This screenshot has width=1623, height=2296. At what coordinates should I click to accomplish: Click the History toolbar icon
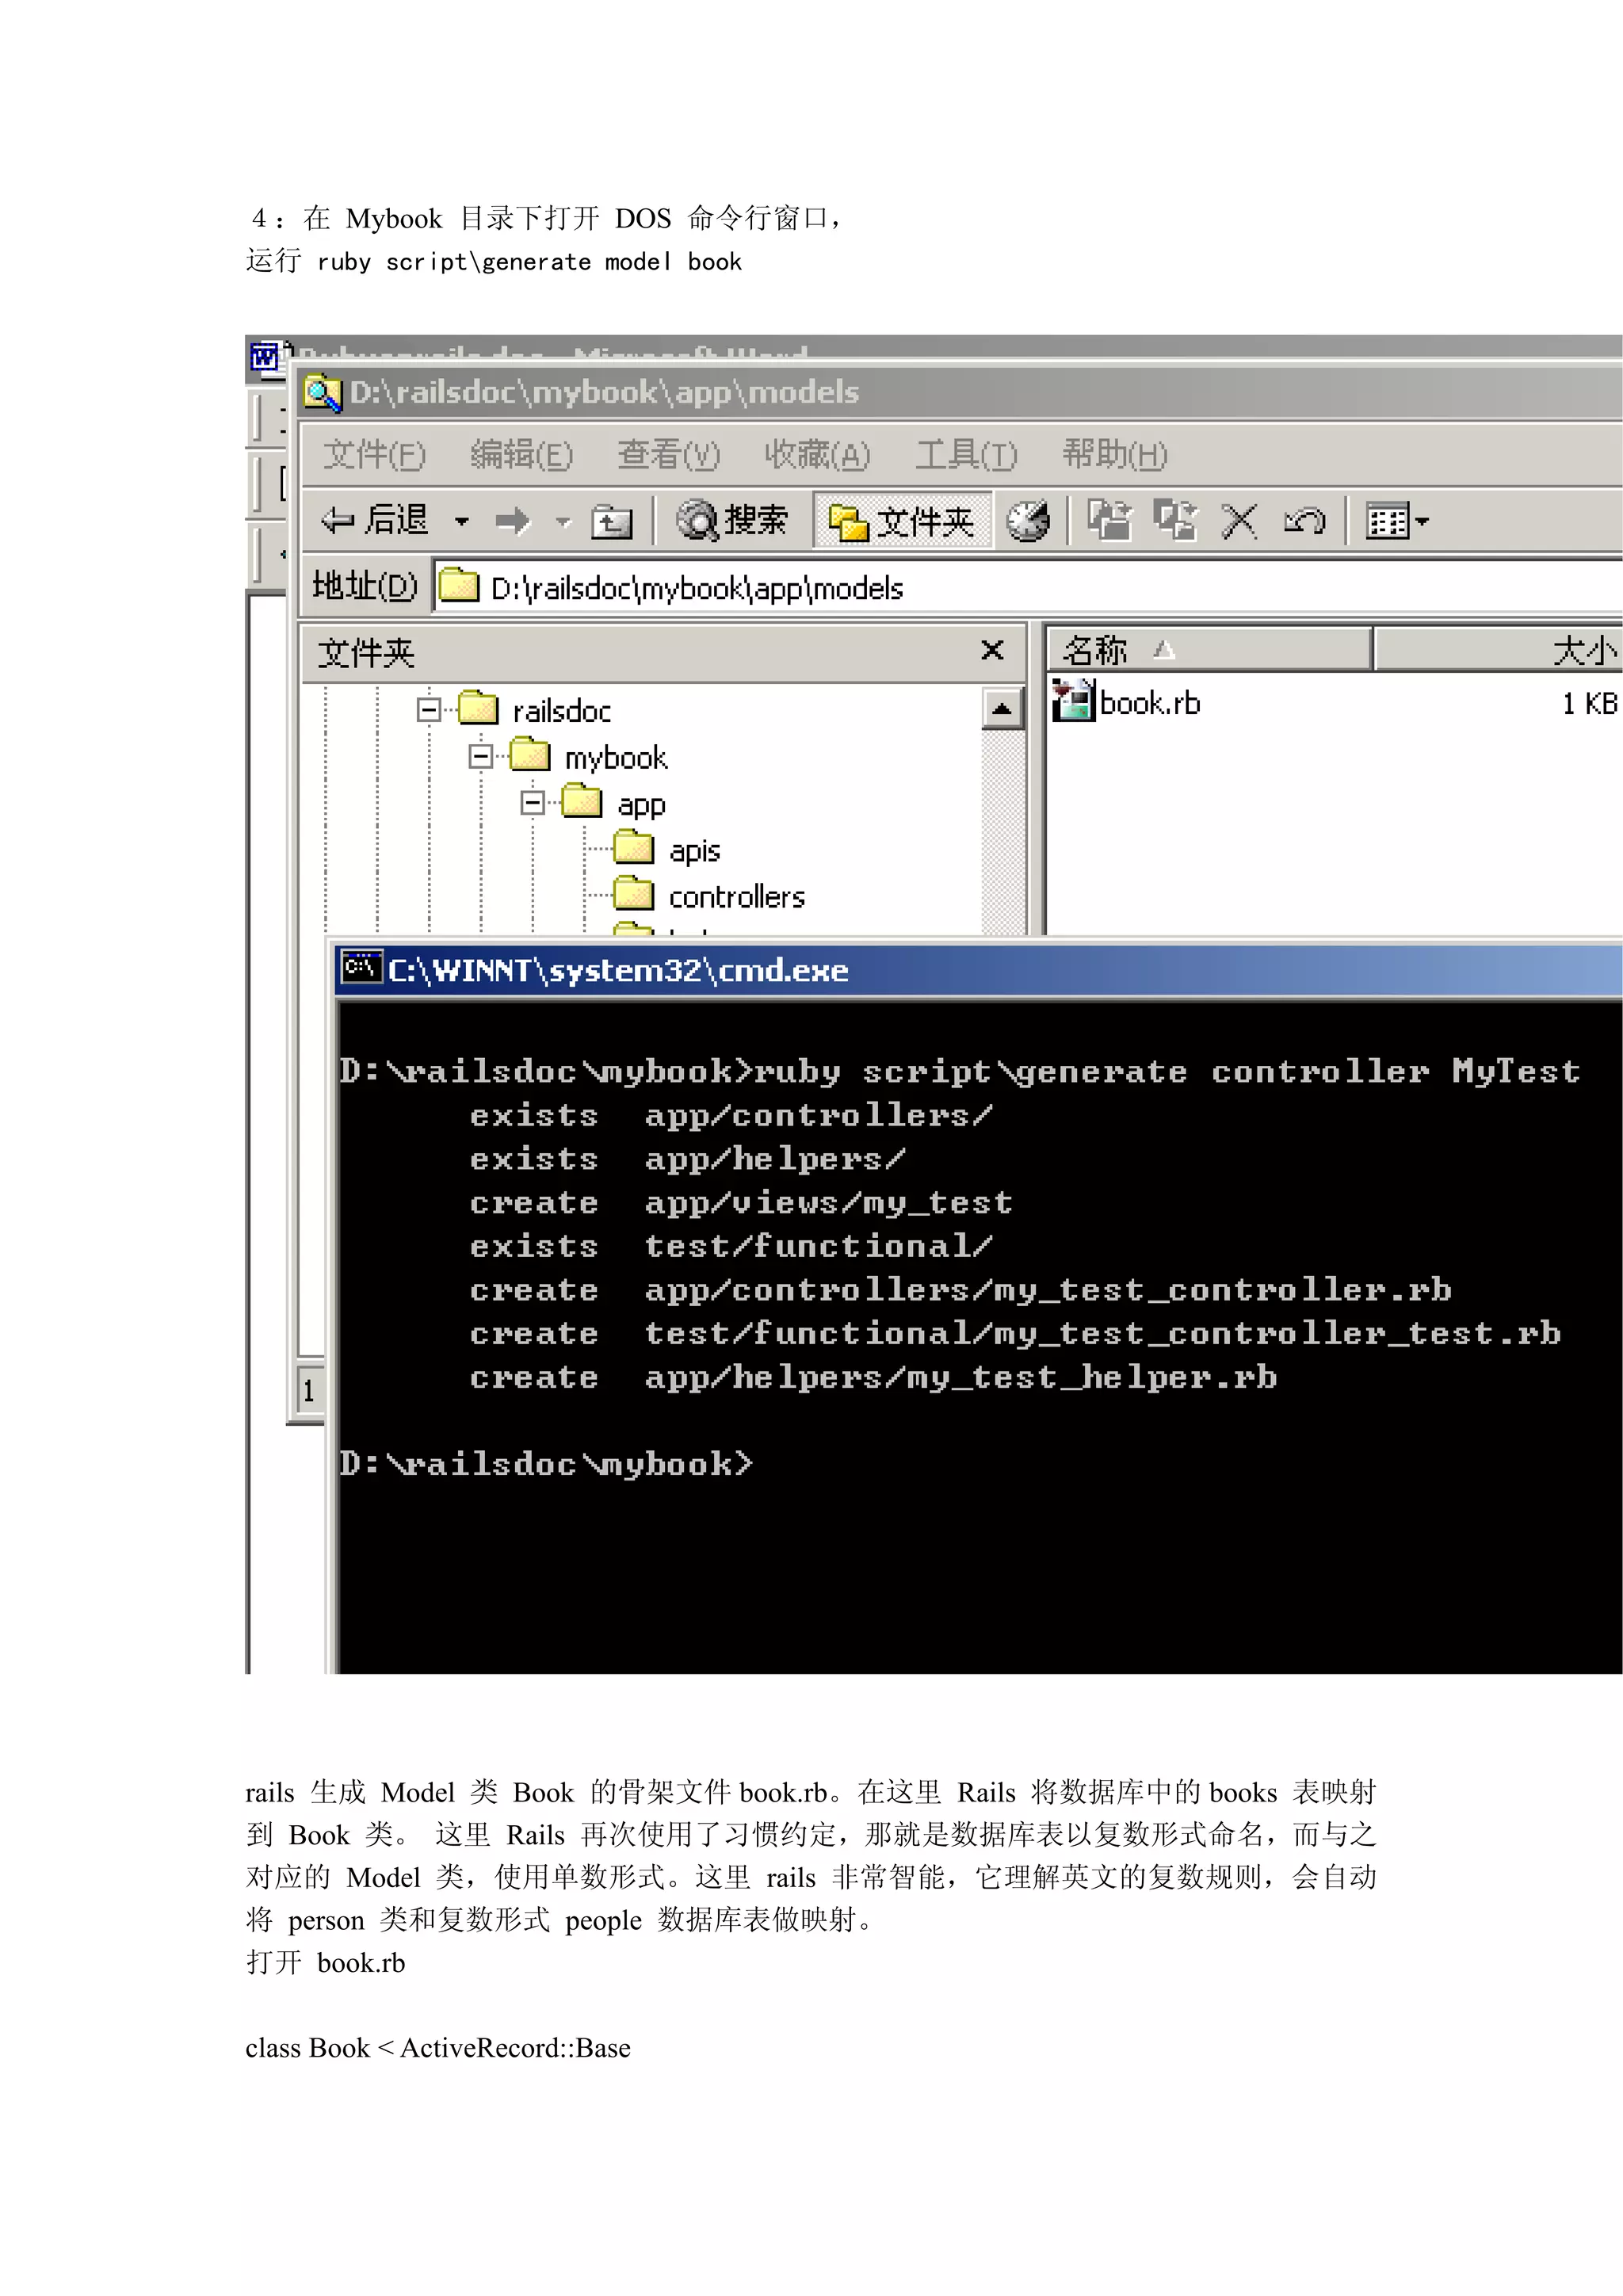pos(1027,520)
